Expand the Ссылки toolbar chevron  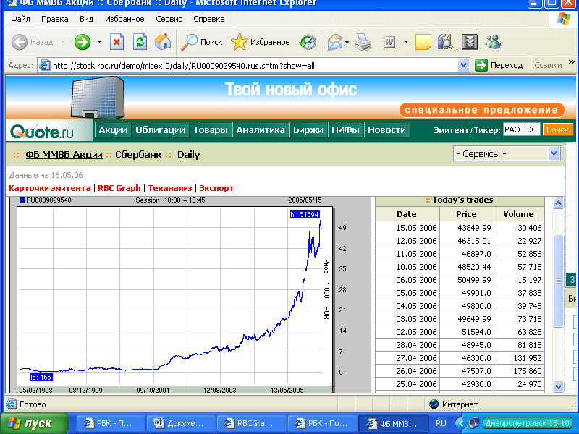coord(572,62)
